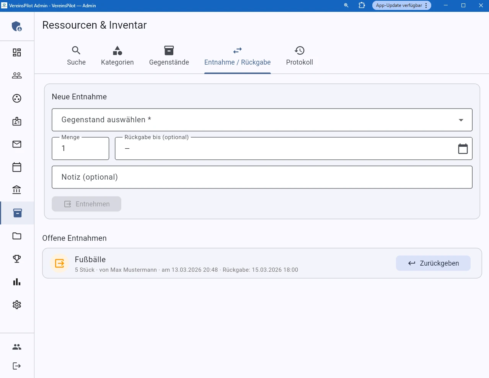Switch to the Kategorien tab
Screen dimensions: 489x378
click(x=117, y=56)
